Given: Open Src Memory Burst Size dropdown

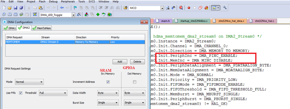Looking at the screenshot, I should tap(108, 103).
